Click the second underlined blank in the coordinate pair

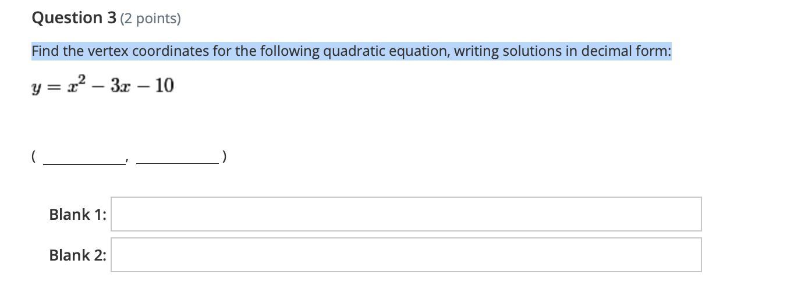coord(177,158)
